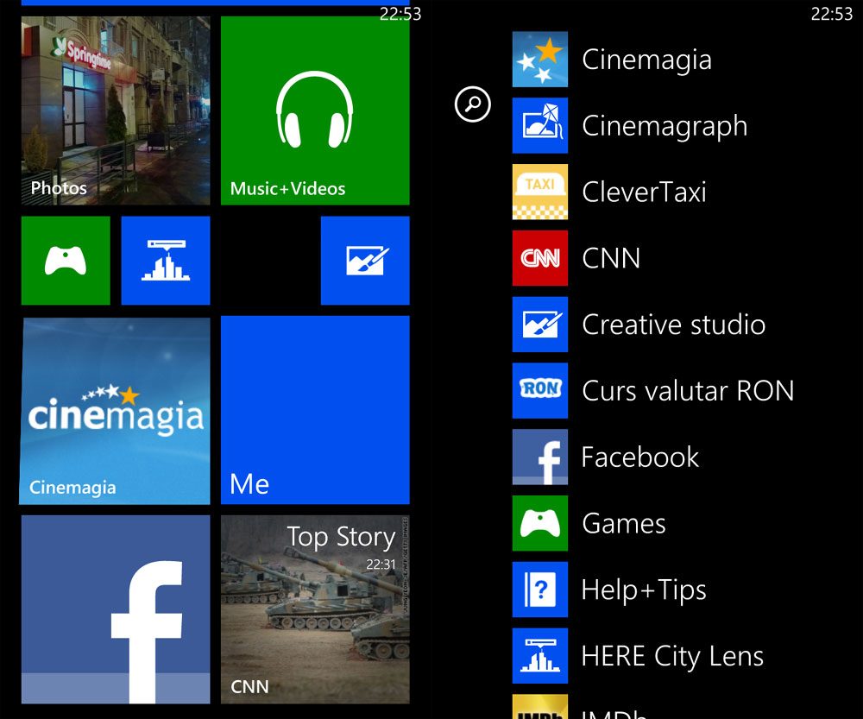
Task: Select 'Curs valutar RON' label
Action: click(x=688, y=391)
